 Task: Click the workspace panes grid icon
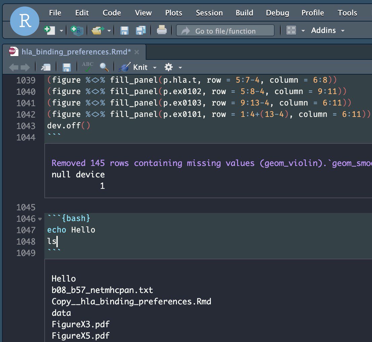(291, 30)
